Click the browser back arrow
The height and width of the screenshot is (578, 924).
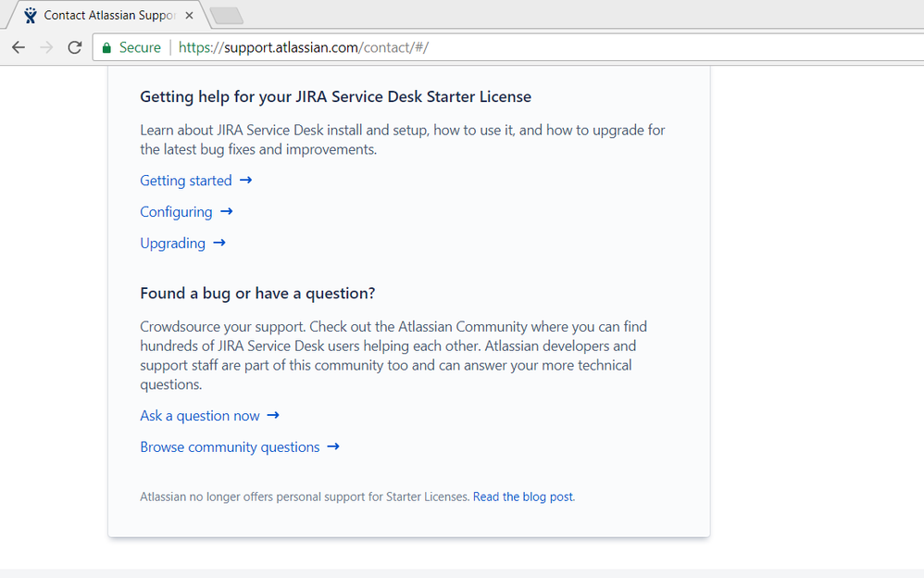point(19,47)
